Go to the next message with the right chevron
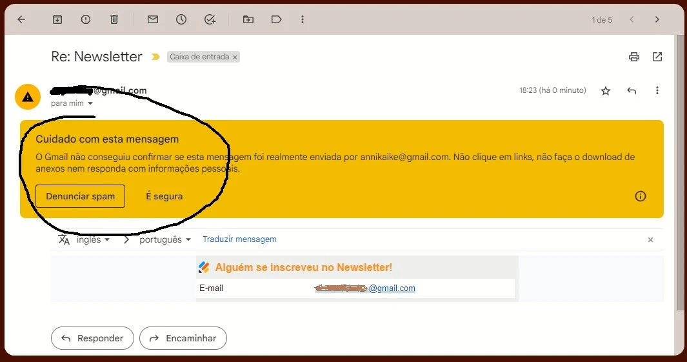 [x=657, y=19]
